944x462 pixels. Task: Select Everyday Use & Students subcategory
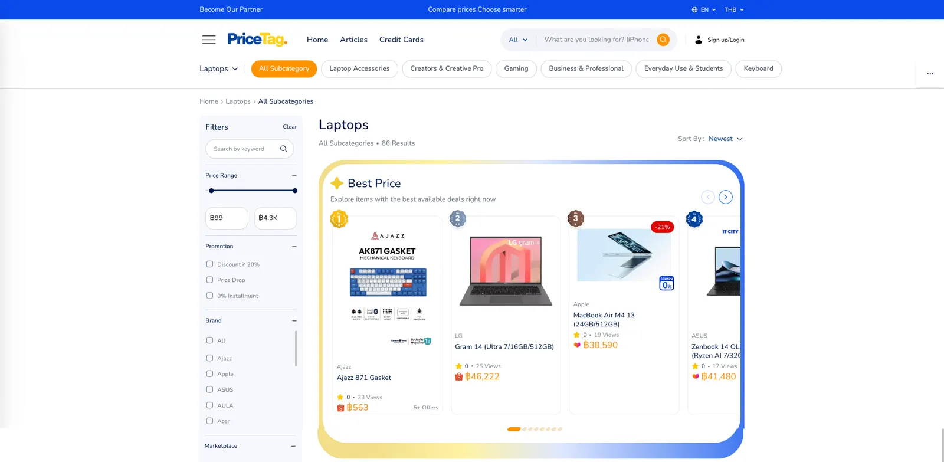point(683,68)
